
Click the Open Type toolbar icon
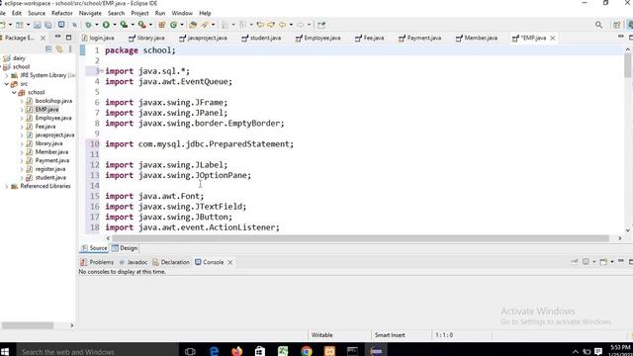(x=193, y=25)
